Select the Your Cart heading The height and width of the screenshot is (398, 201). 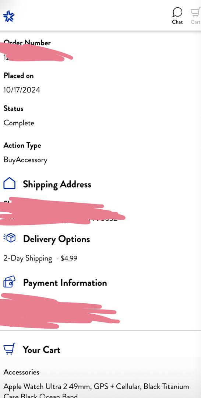pyautogui.click(x=42, y=350)
